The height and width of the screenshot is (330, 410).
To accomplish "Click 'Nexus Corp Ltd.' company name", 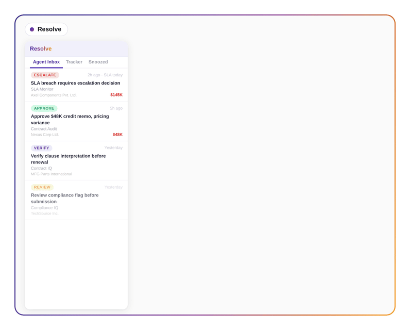I will tap(45, 135).
